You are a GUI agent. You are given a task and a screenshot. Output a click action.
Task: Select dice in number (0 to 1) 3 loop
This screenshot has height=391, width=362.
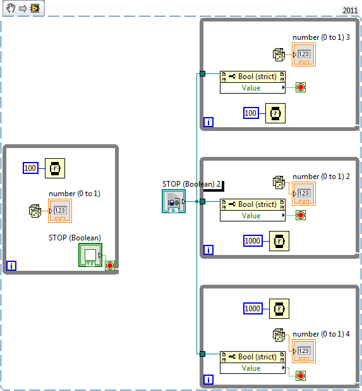coord(279,54)
